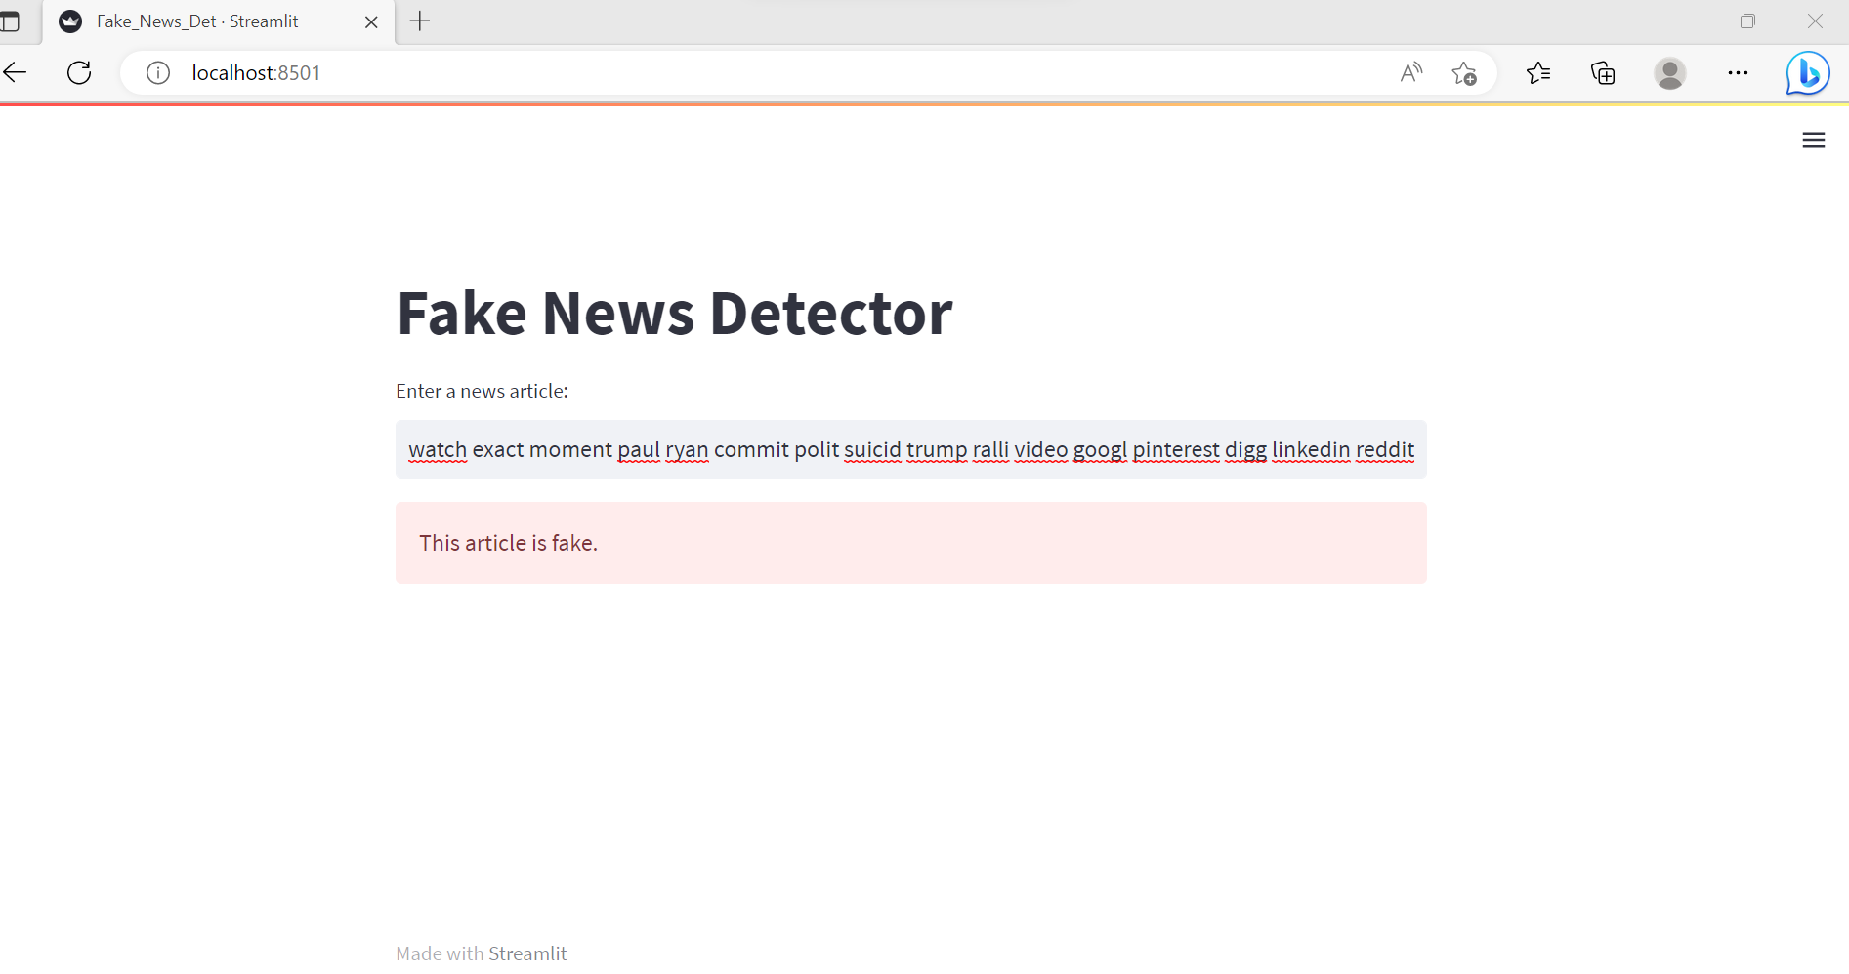Select the 'This article is fake' message
Image resolution: width=1849 pixels, height=974 pixels.
point(508,543)
